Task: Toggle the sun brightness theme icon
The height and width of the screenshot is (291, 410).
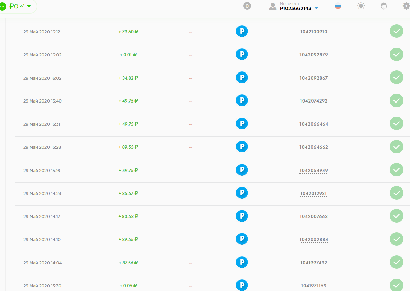Action: [361, 6]
